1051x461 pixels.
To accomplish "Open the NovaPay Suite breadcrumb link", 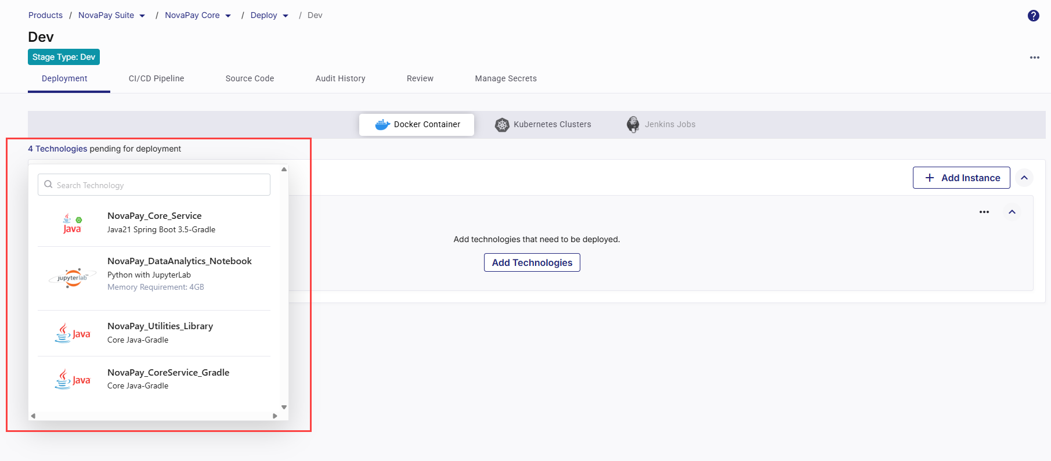I will coord(106,16).
